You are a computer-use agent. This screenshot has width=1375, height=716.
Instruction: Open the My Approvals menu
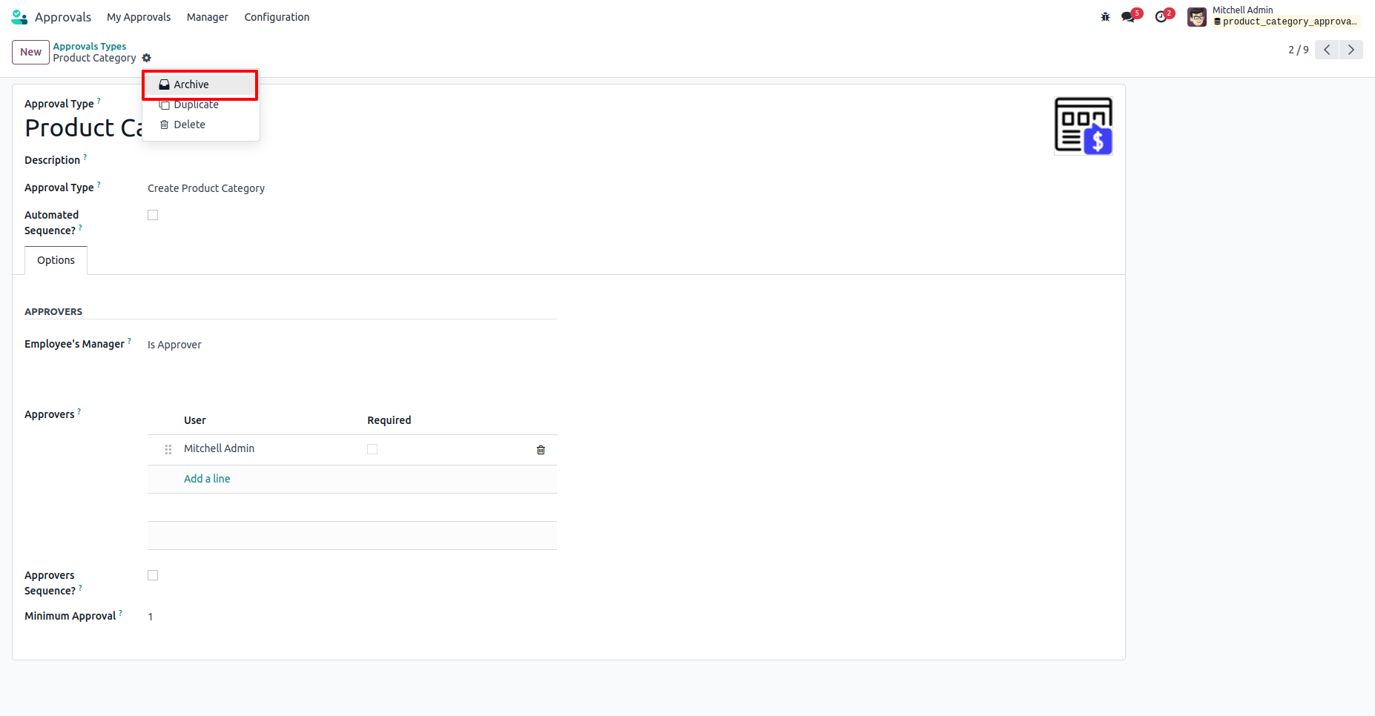139,17
